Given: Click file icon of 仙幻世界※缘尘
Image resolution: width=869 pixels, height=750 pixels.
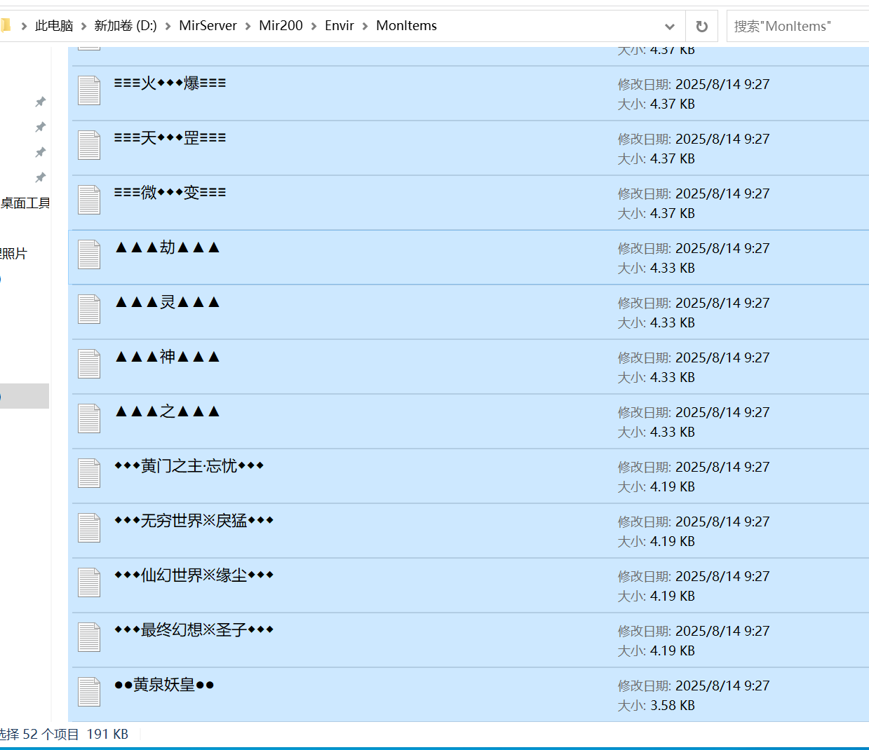Looking at the screenshot, I should [x=89, y=582].
